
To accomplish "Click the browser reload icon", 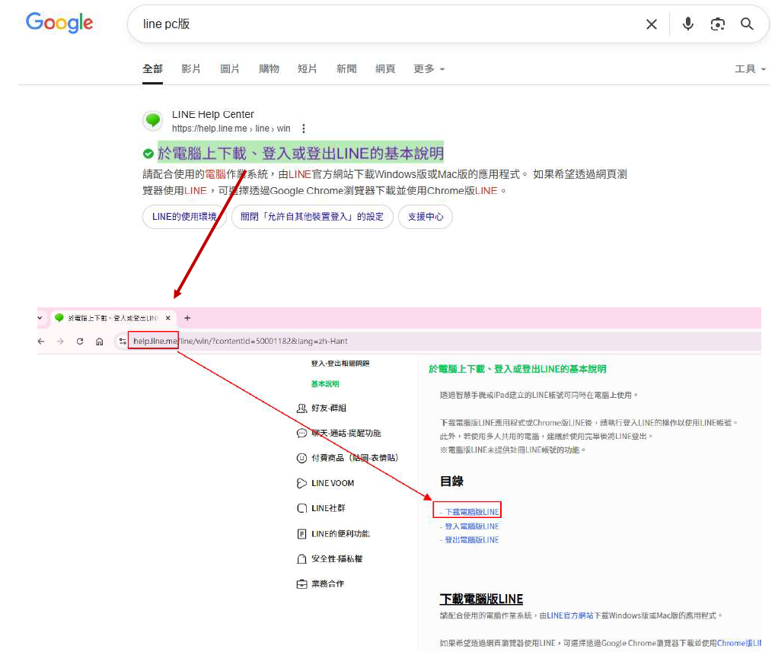I will [80, 342].
